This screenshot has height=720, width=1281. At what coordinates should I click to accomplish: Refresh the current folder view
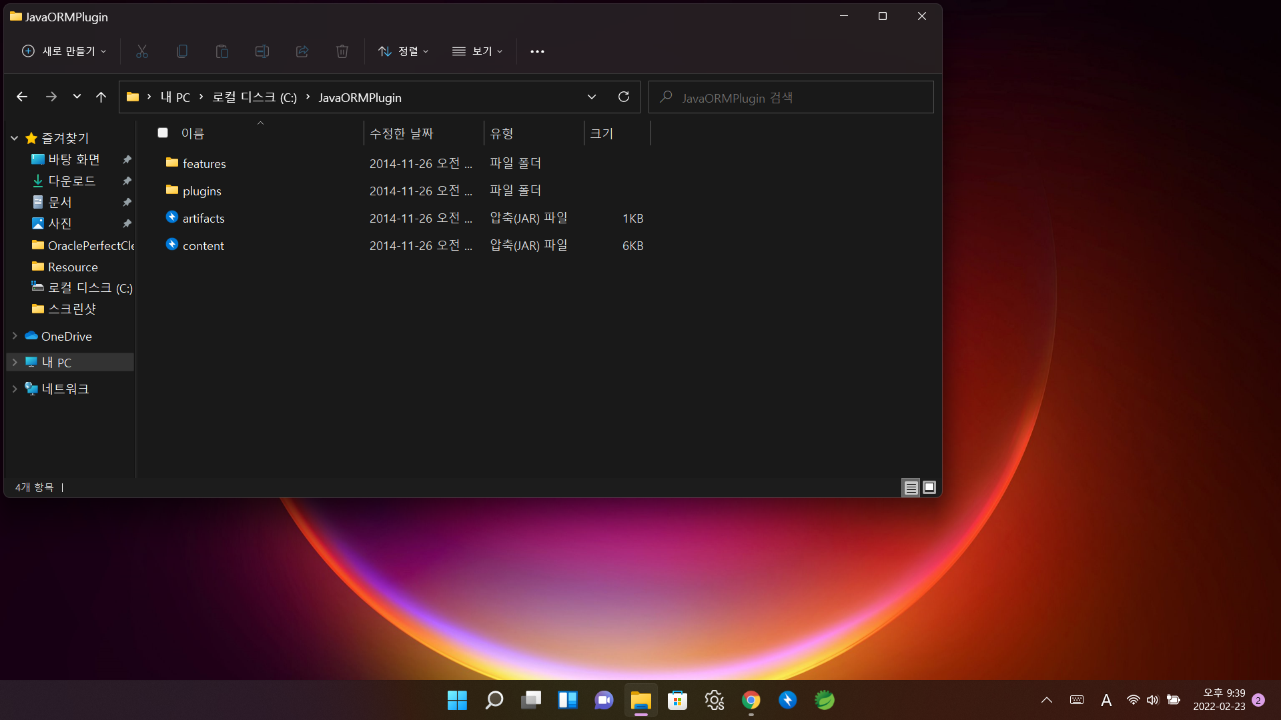pos(624,97)
